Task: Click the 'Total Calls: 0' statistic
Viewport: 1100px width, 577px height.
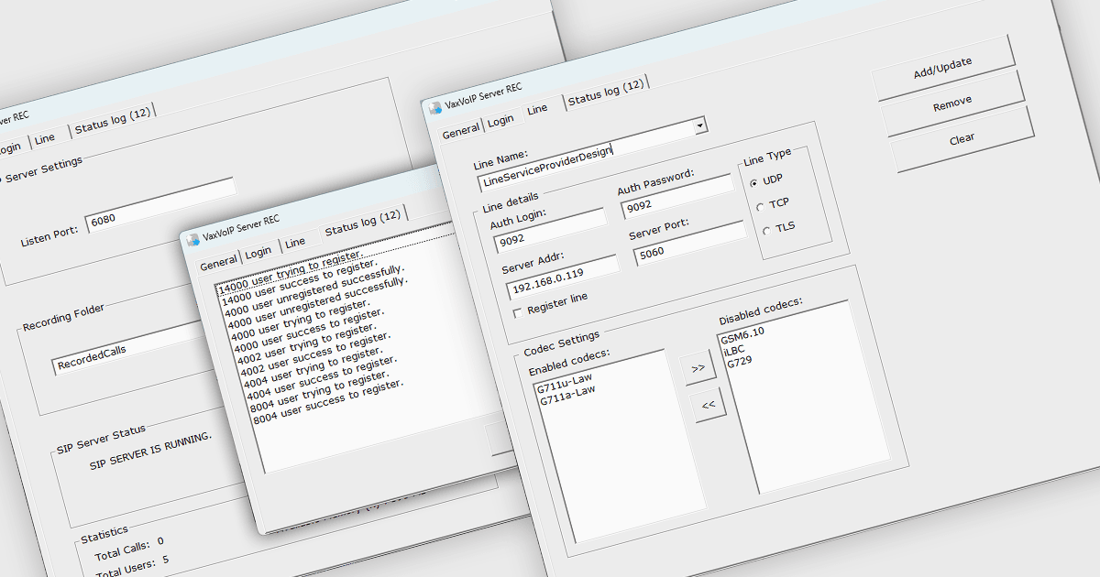Action: pyautogui.click(x=129, y=549)
